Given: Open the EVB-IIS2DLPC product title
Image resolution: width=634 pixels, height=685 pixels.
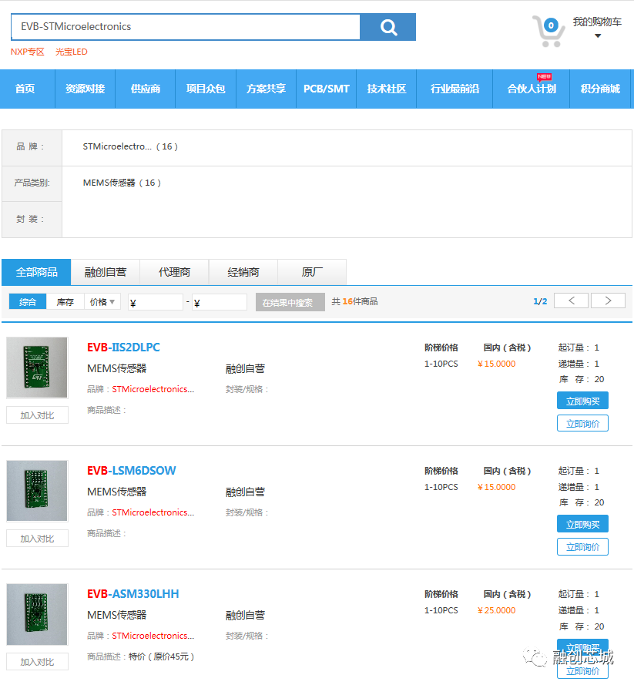Looking at the screenshot, I should [123, 348].
